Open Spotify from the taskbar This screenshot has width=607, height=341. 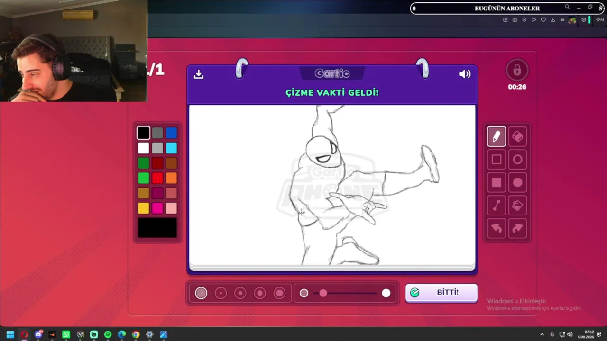108,334
